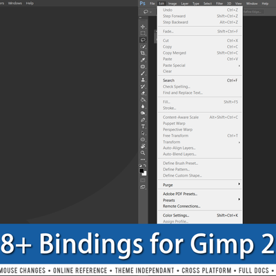
Task: Choose Search in Edit menu
Action: [199, 81]
